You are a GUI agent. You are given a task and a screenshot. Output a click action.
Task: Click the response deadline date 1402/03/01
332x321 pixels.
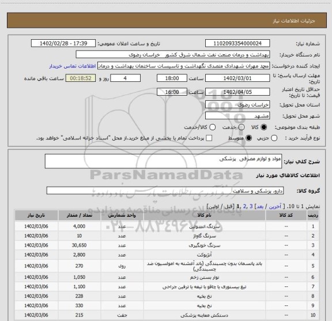tap(237, 78)
